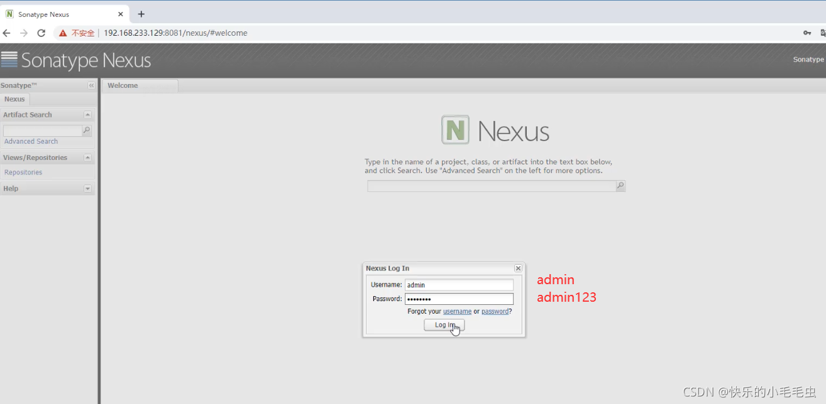This screenshot has width=826, height=404.
Task: Click the Help panel title
Action: [11, 188]
